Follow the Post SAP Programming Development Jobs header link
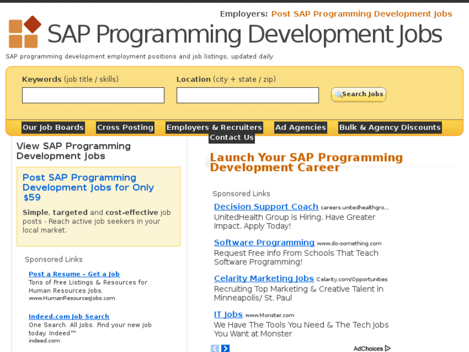This screenshot has width=469, height=352. tap(361, 14)
